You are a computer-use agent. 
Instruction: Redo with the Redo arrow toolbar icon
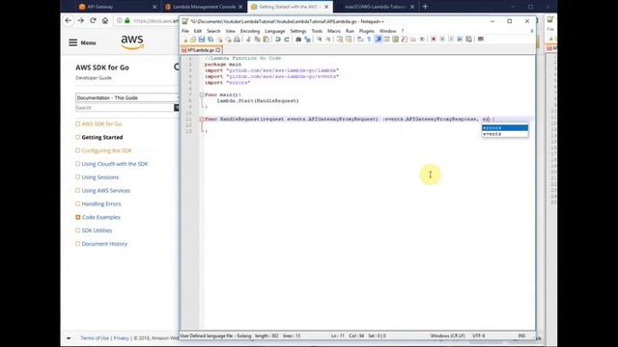click(287, 40)
